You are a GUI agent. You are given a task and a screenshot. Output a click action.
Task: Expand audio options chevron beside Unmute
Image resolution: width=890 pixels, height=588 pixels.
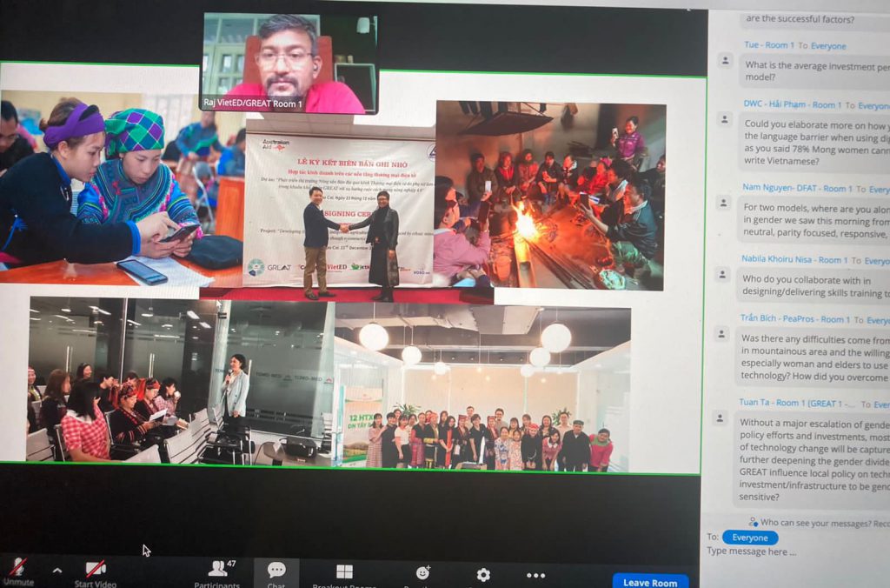pyautogui.click(x=57, y=571)
